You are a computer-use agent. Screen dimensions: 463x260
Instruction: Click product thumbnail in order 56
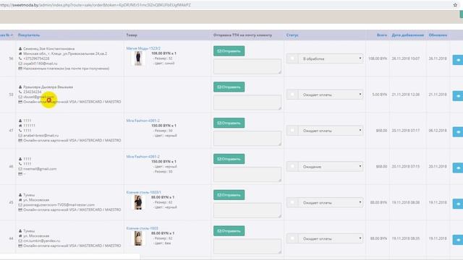(138, 58)
